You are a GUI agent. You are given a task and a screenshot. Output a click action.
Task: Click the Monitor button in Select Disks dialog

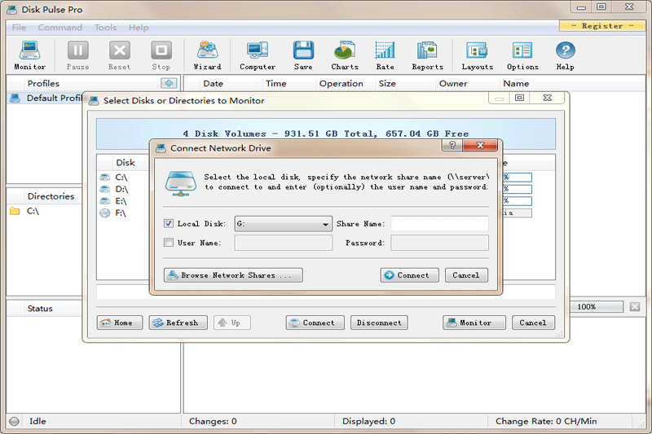(474, 322)
